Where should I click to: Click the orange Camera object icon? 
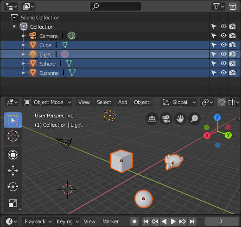(33, 36)
